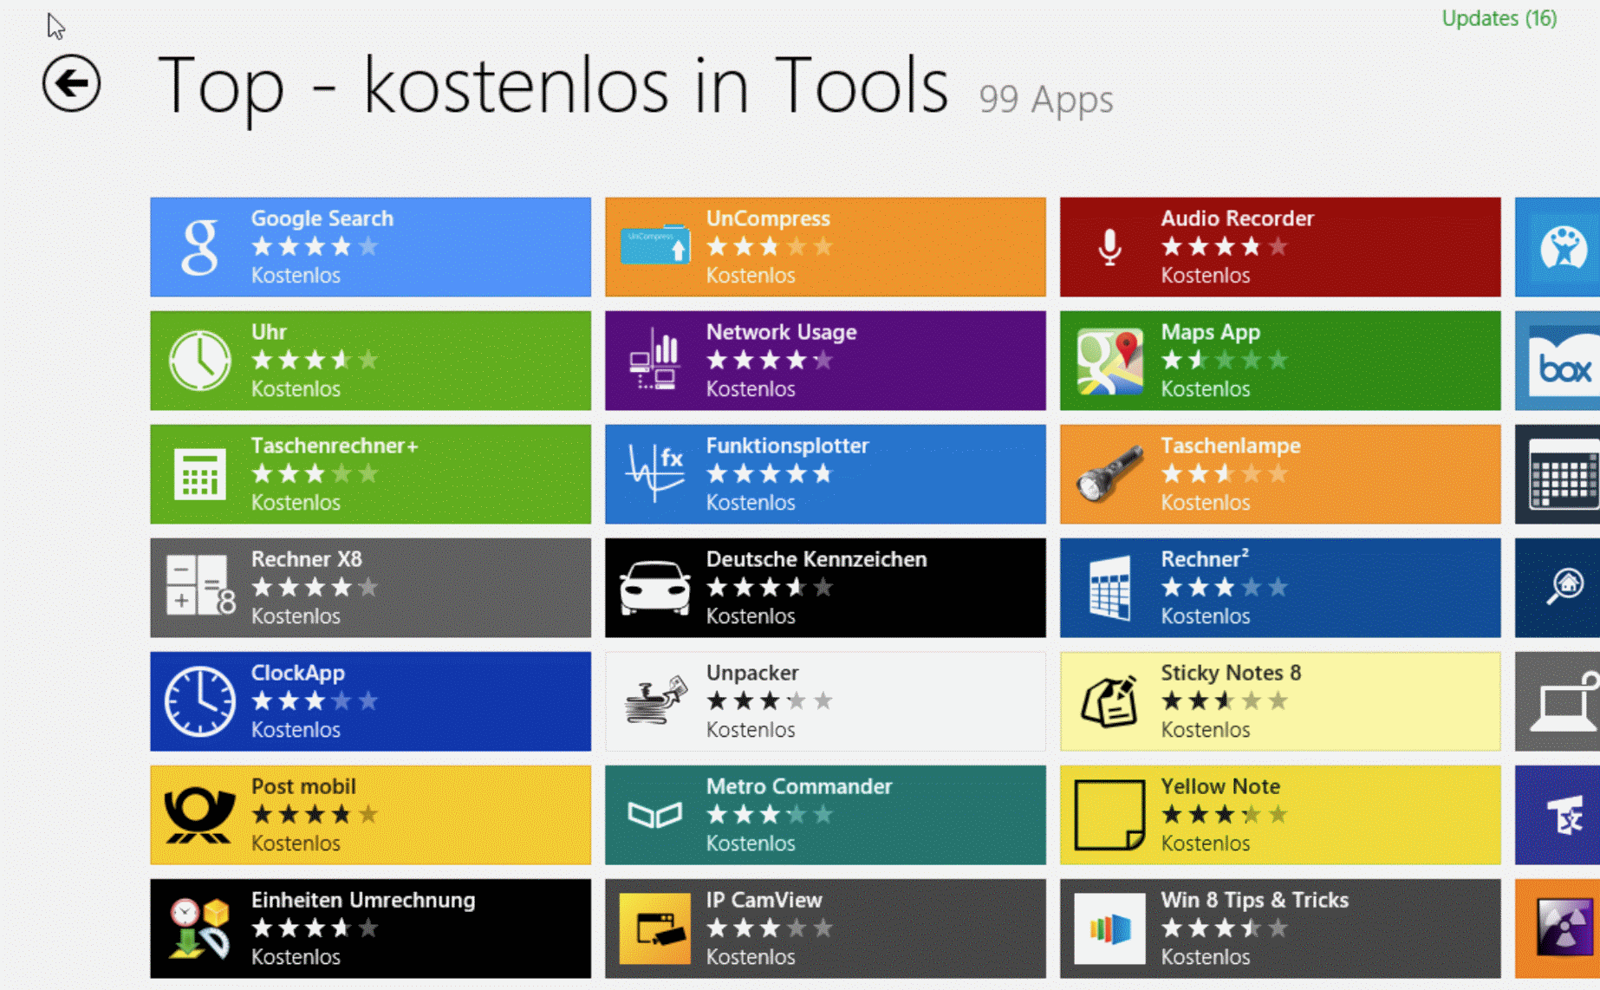Open the Yellow Note title
This screenshot has height=990, width=1600.
[x=1220, y=786]
